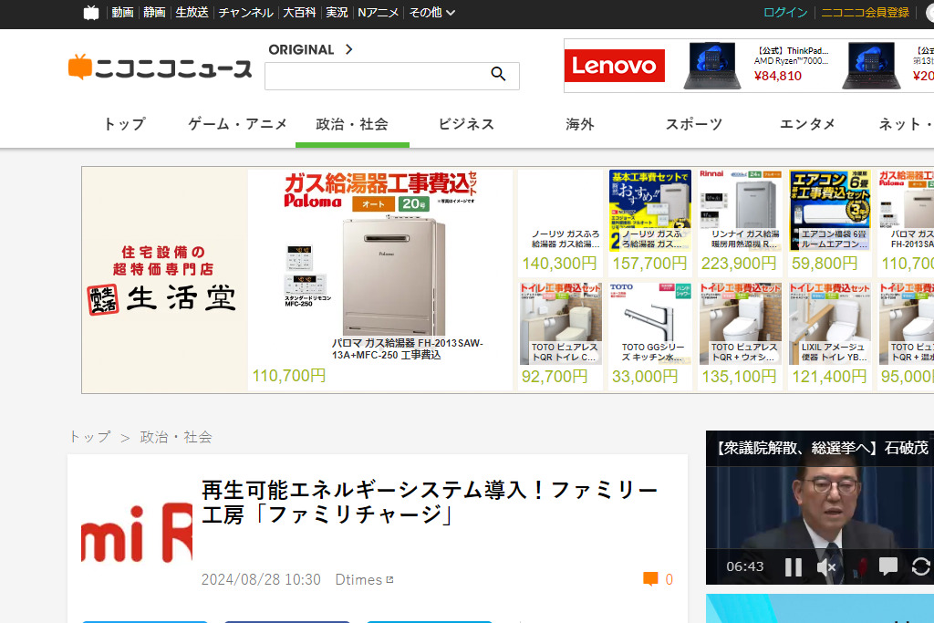The height and width of the screenshot is (623, 934).
Task: Click the video timestamp 06:43
Action: coord(744,566)
